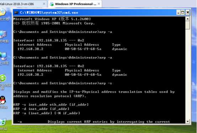The height and width of the screenshot is (133, 197).
Task: Click the 'Microsoft Windows XP' version line
Action: [52, 19]
